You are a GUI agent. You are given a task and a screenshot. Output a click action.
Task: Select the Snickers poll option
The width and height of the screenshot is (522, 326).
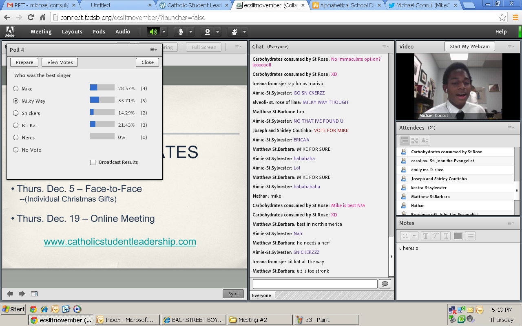[x=16, y=113]
